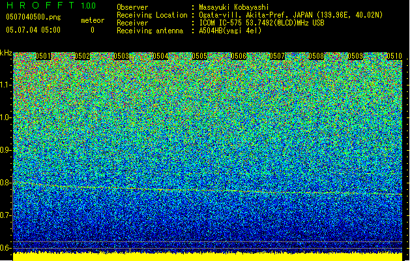Click the Ogata-vill. Akita-Pref. JAPAN location text
Screen dimensions: 410x261
[291, 15]
